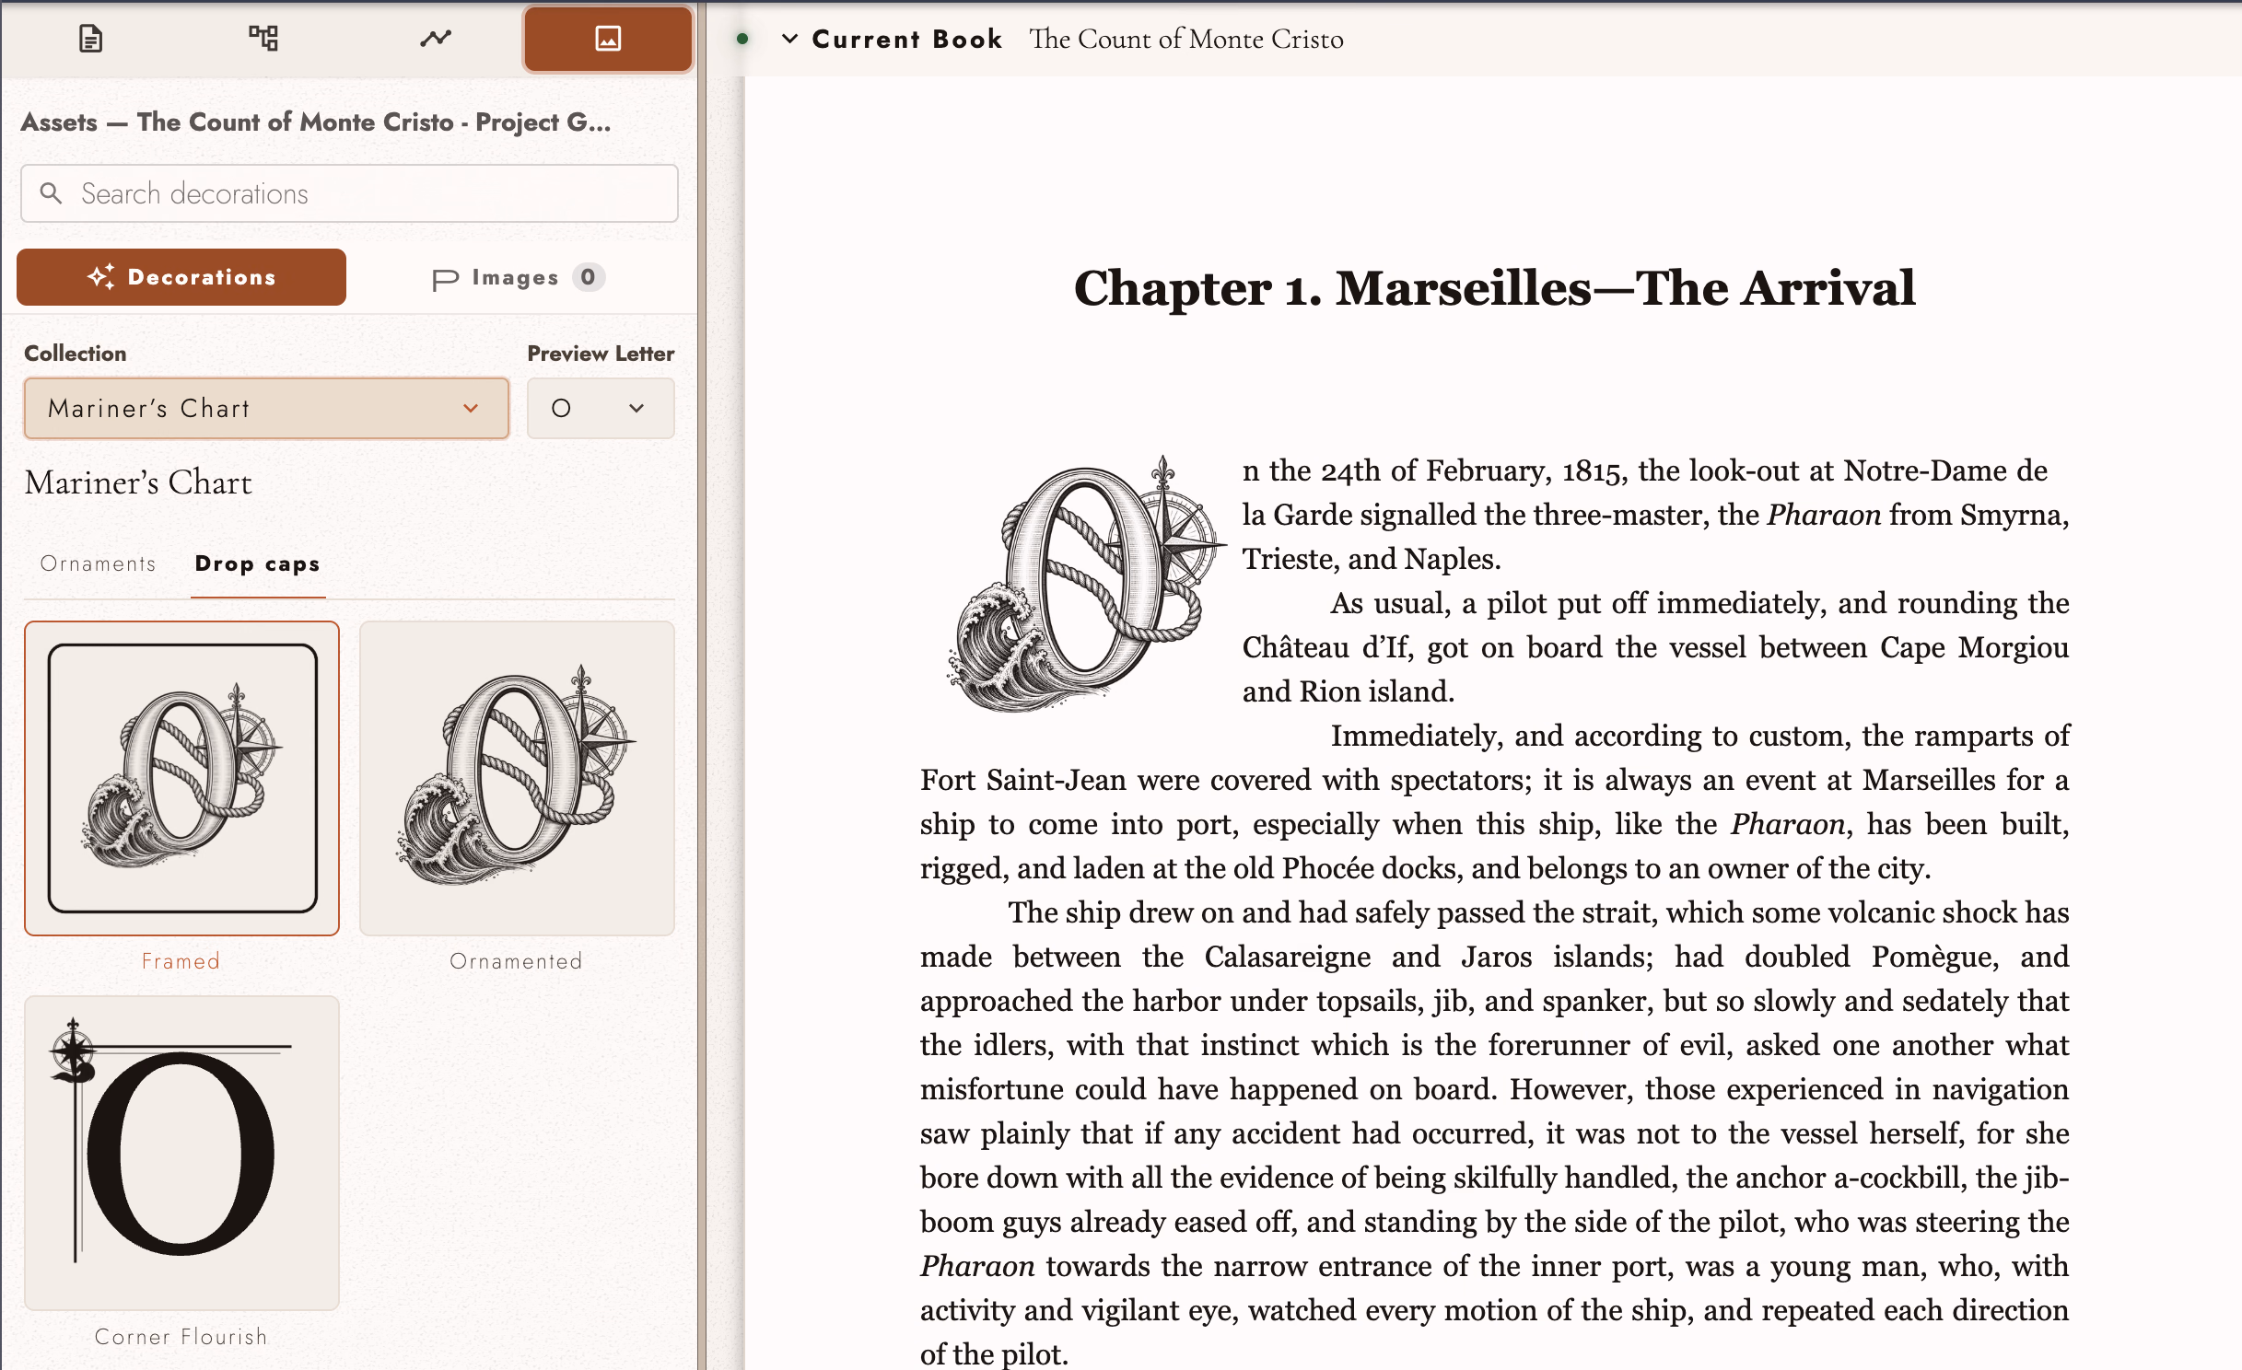Click the chapter heading Marseilles—The Arrival
The image size is (2242, 1370).
click(x=1494, y=288)
